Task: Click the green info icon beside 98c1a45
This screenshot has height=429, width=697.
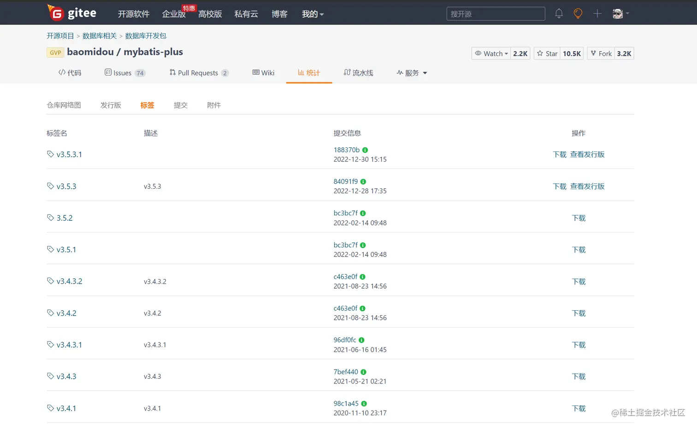Action: click(364, 404)
